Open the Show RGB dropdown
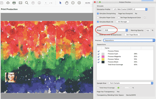The width and height of the screenshot is (156, 99). tap(116, 30)
